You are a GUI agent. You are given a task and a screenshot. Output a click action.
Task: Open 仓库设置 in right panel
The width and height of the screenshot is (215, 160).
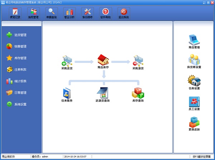(194, 81)
